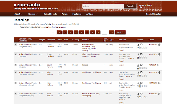177x104 pixels.
Task: Open discussion bubble for recording XC188361
Action: click(x=141, y=45)
